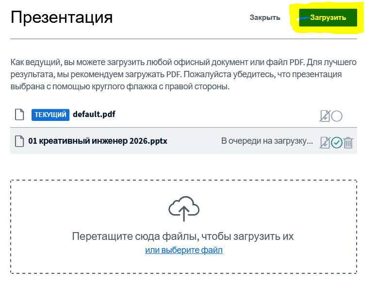Select the round radio button for default.pdf
This screenshot has width=378, height=286.
(x=337, y=116)
